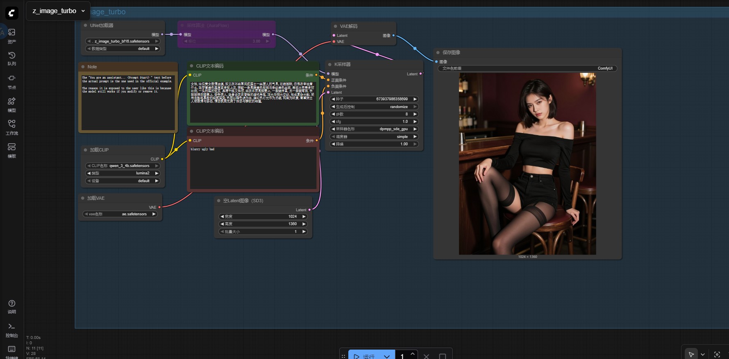Open the Model library (模型) panel
This screenshot has width=729, height=359.
click(12, 104)
